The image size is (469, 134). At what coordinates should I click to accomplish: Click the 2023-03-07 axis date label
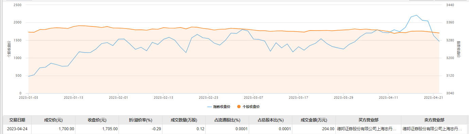[x=254, y=97]
